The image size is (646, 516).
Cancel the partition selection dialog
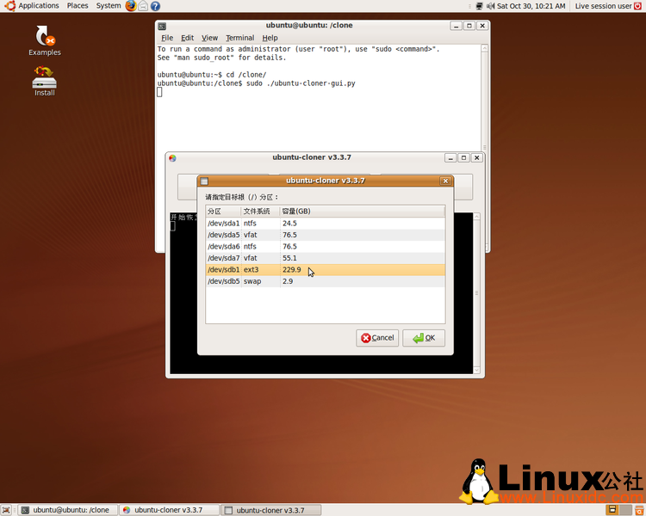click(x=377, y=338)
